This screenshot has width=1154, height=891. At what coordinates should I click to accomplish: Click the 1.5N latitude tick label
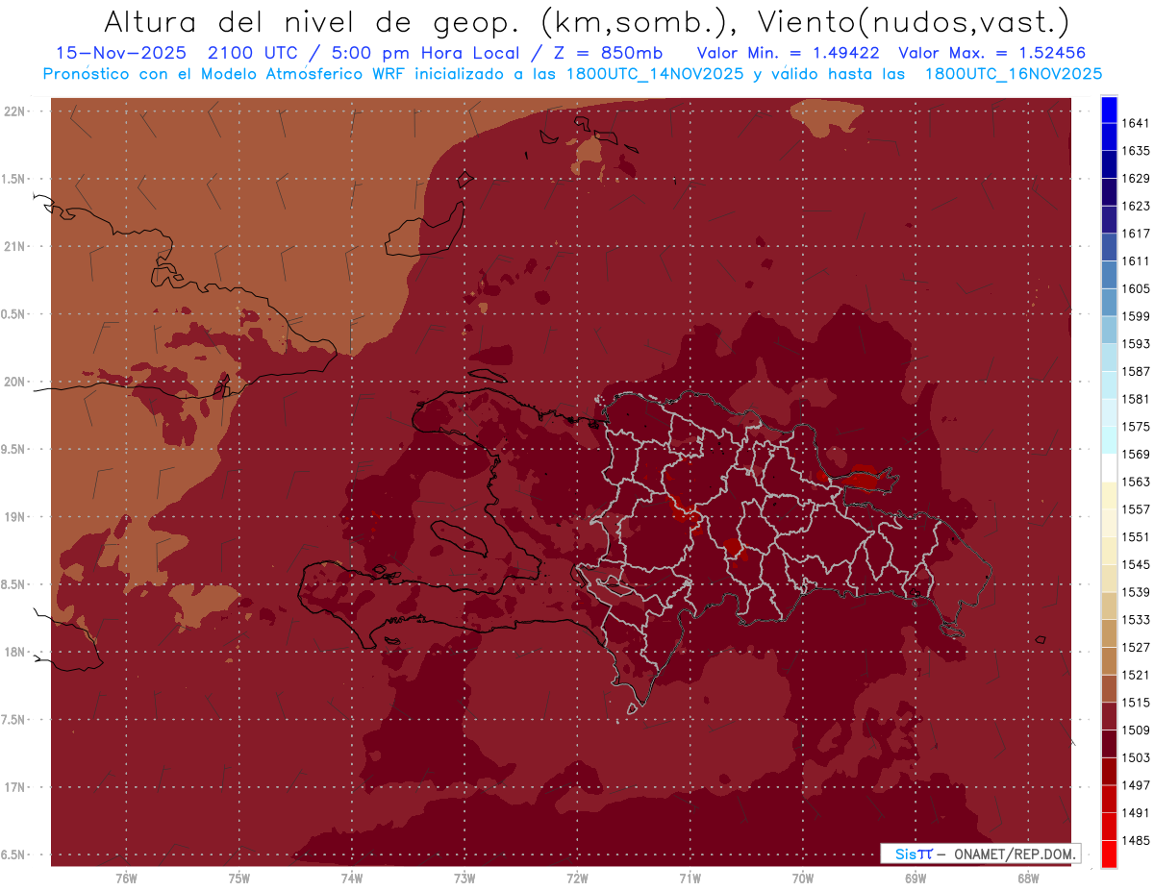[x=13, y=180]
